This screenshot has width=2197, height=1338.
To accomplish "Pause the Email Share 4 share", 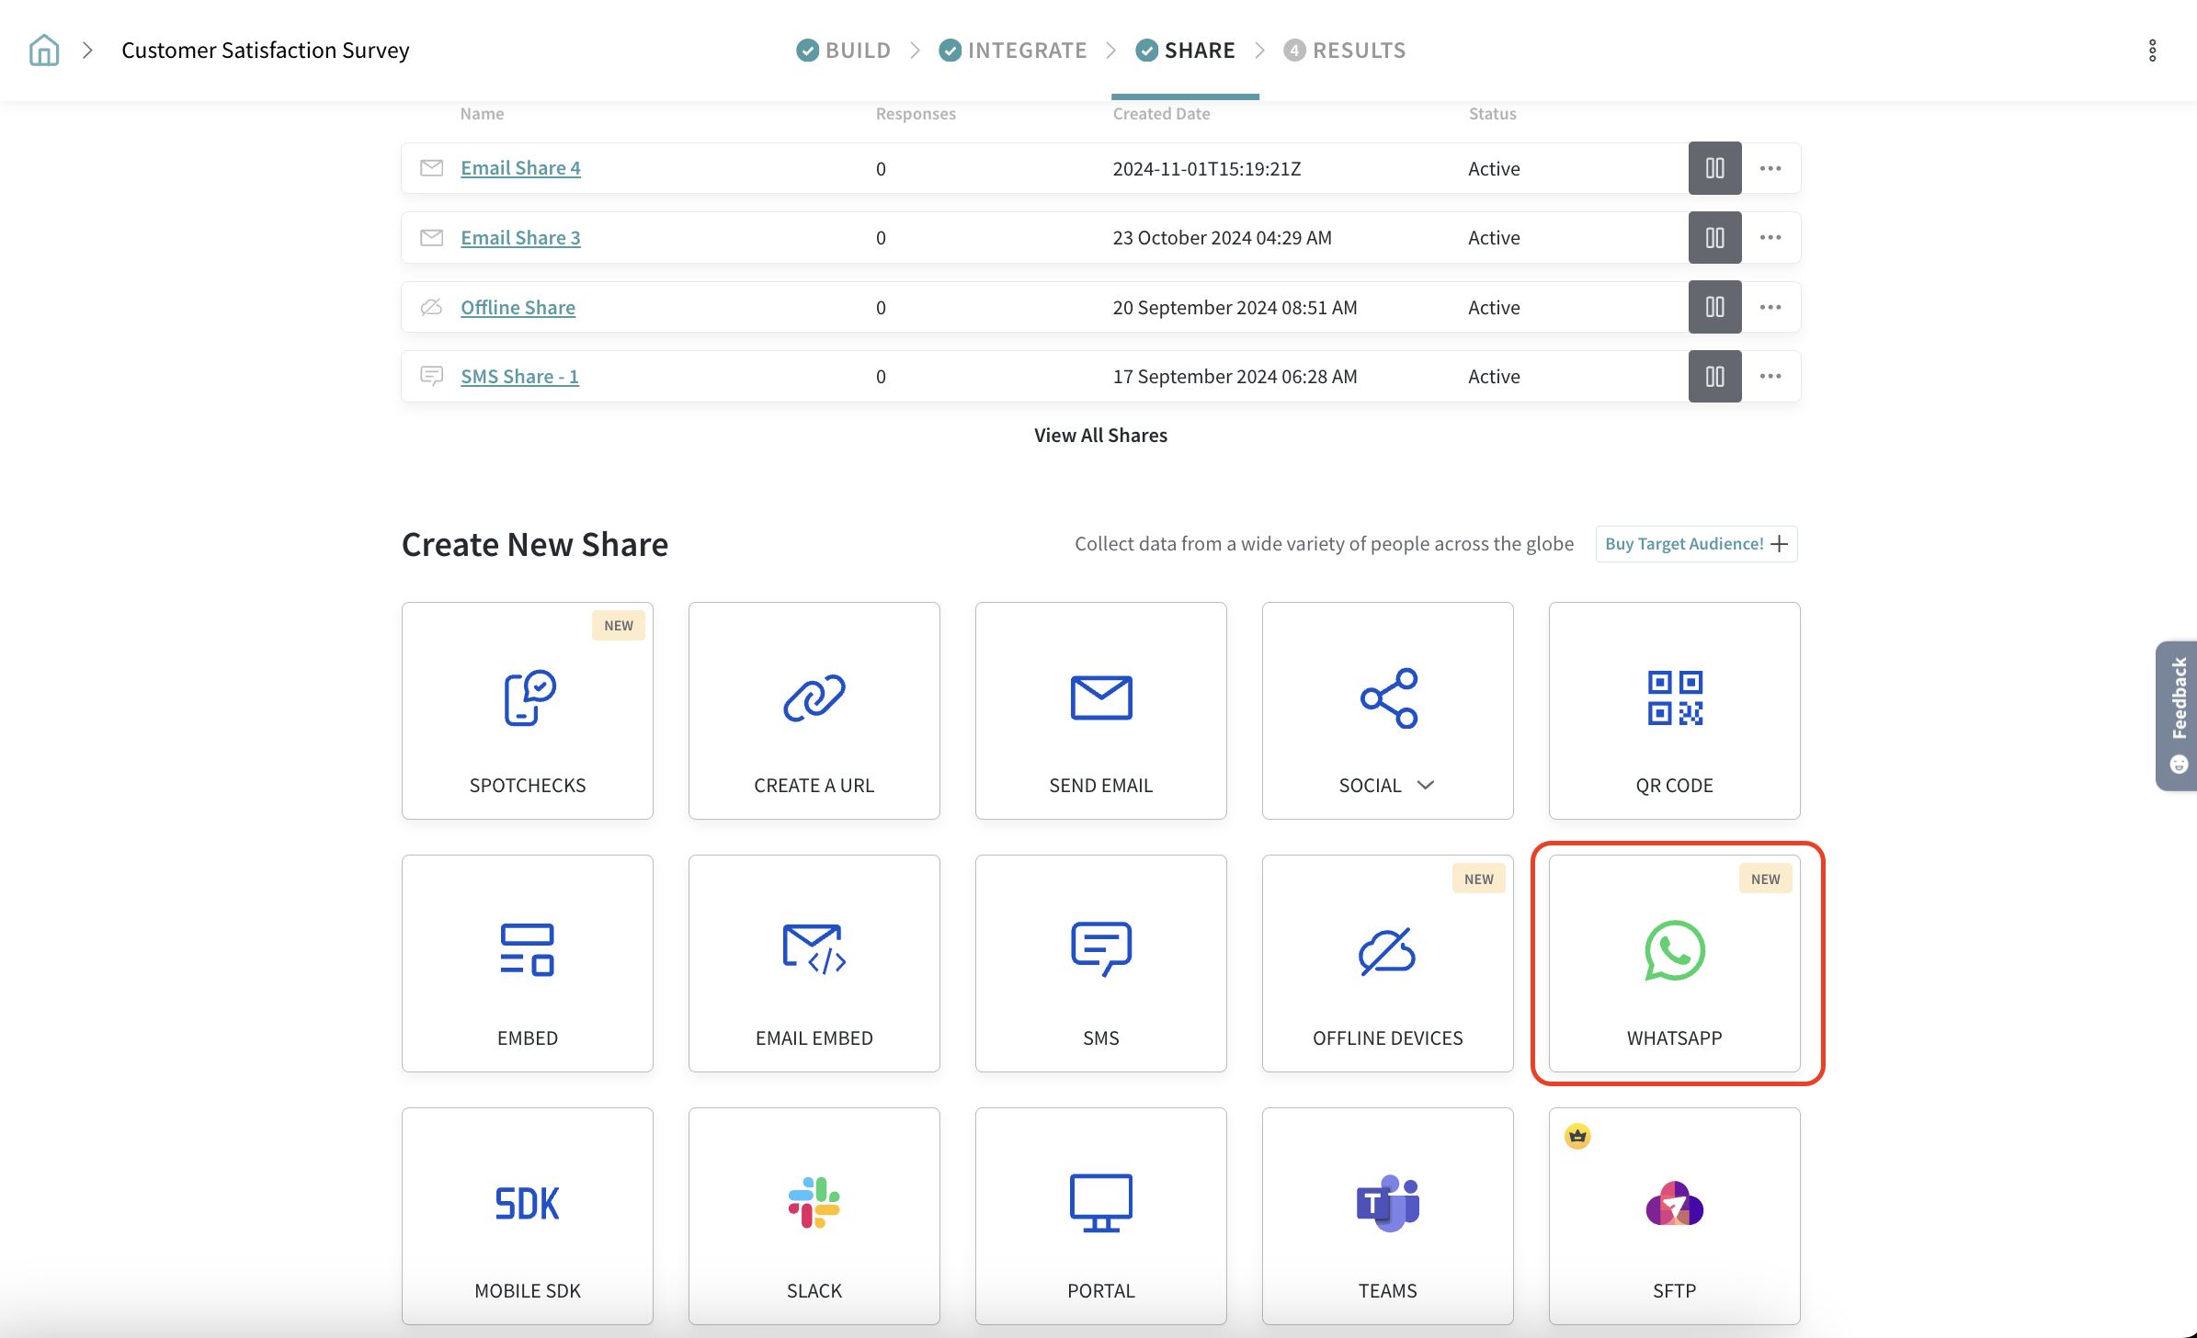I will 1714,168.
